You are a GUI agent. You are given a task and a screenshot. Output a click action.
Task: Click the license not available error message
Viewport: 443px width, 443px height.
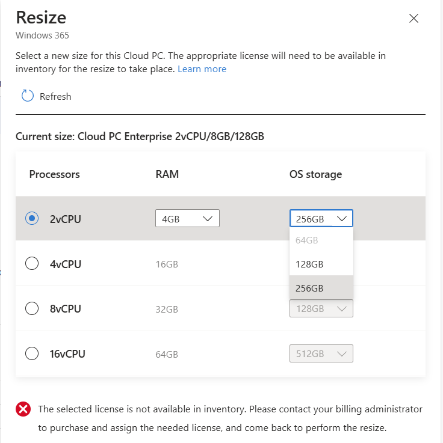pyautogui.click(x=231, y=418)
